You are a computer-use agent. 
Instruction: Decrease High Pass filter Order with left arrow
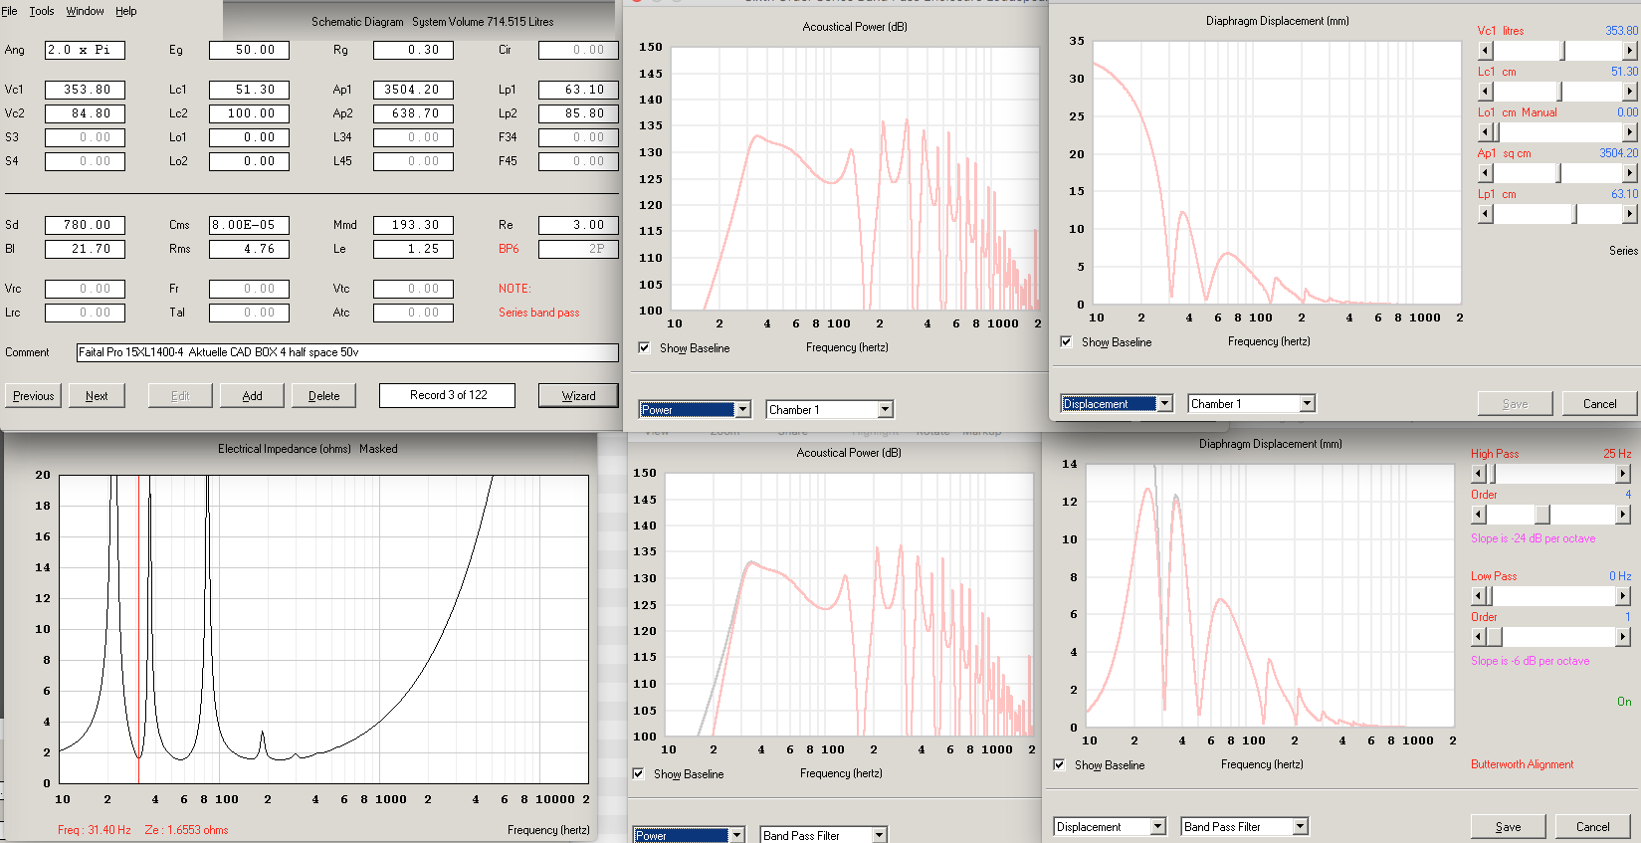click(x=1478, y=515)
